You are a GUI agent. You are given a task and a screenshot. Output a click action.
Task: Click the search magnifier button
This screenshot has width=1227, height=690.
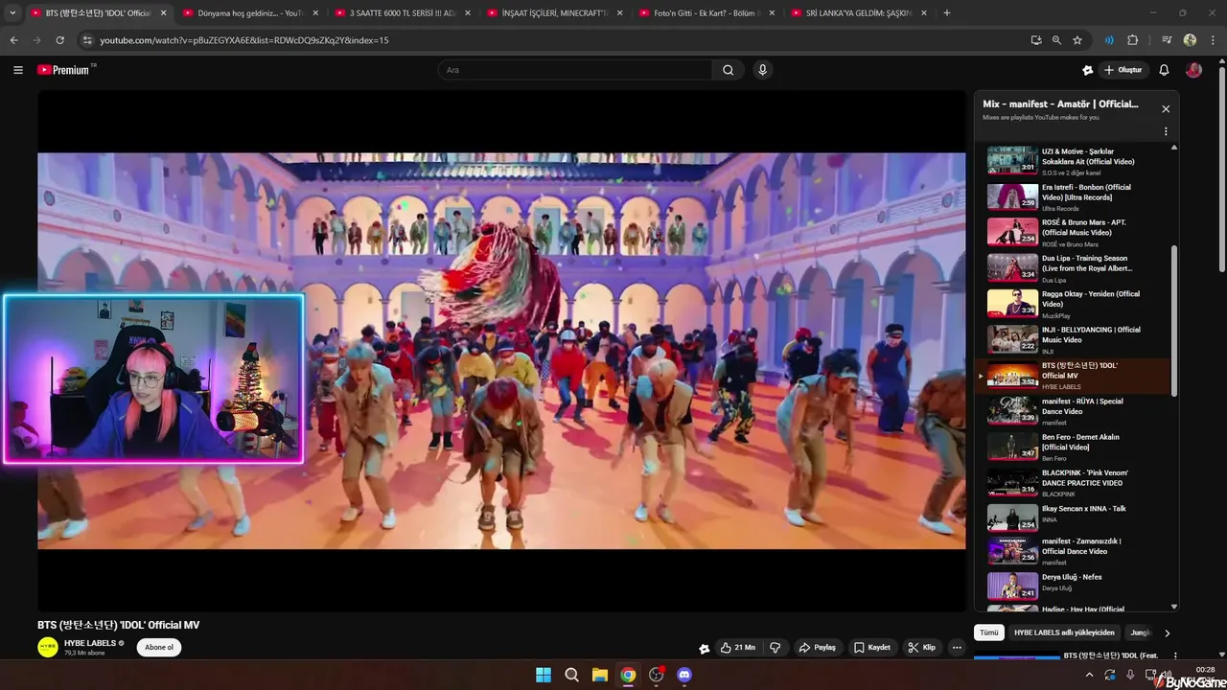tap(729, 70)
